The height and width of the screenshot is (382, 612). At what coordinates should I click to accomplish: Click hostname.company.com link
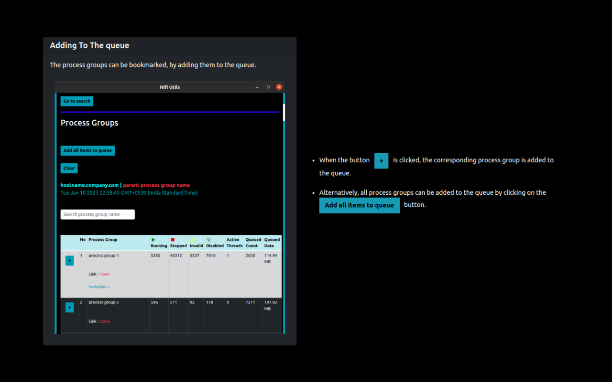click(89, 185)
